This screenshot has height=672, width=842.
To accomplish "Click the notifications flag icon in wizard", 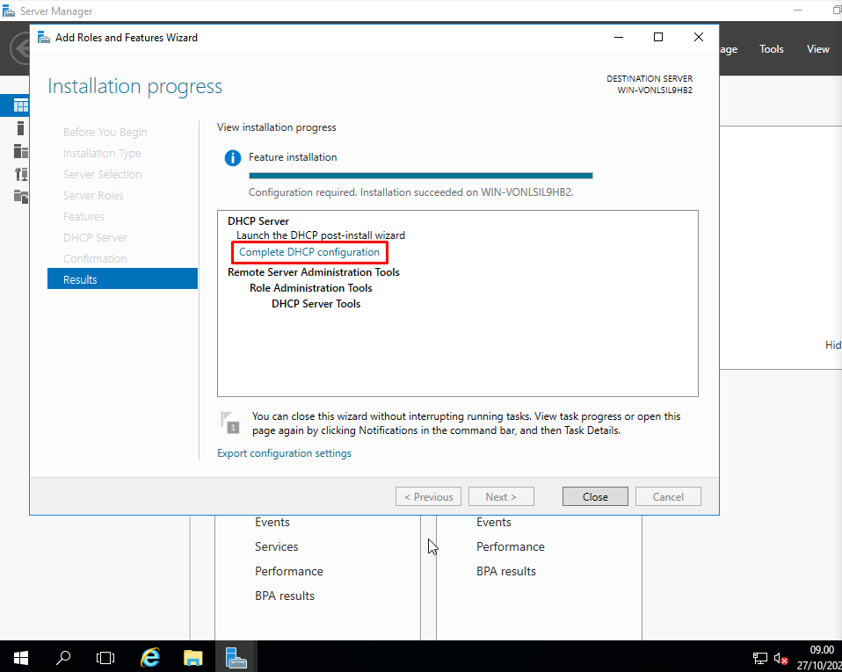I will [x=229, y=422].
